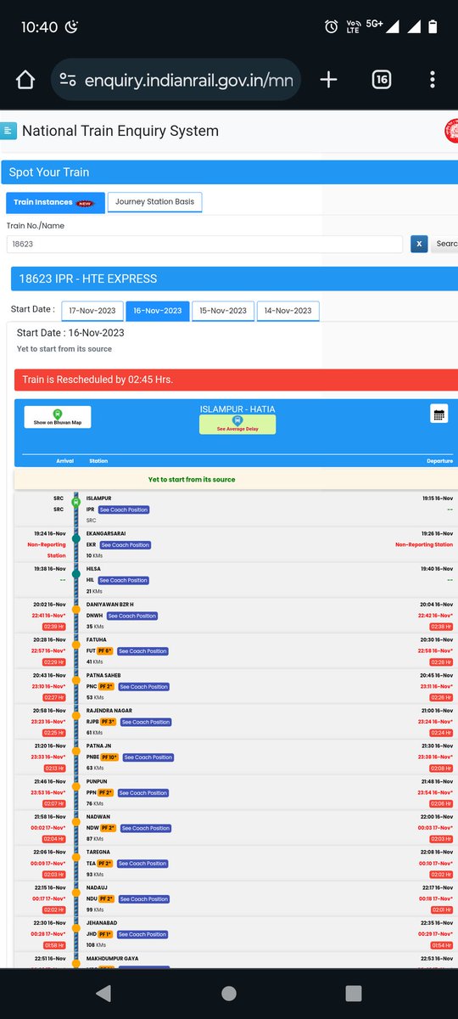
Task: Tap the site menu hamburger icon
Action: pos(9,131)
